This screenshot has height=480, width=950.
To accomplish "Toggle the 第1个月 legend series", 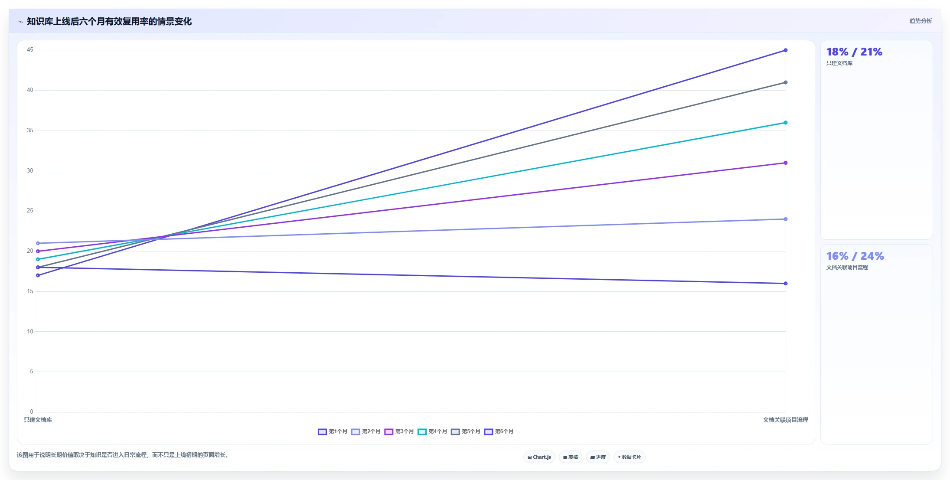I will (333, 431).
